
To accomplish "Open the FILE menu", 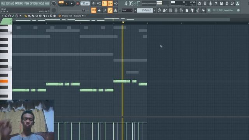I will coord(3,3).
